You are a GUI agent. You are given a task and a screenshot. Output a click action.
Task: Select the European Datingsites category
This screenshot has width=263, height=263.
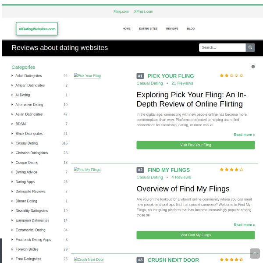(32, 220)
